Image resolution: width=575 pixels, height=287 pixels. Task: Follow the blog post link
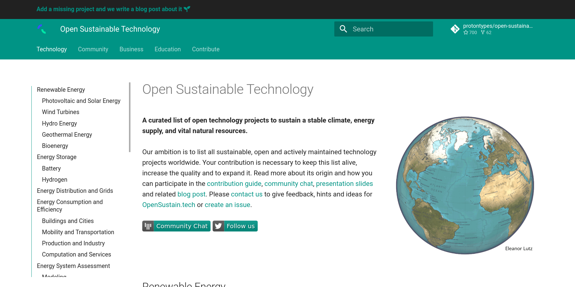pos(191,194)
